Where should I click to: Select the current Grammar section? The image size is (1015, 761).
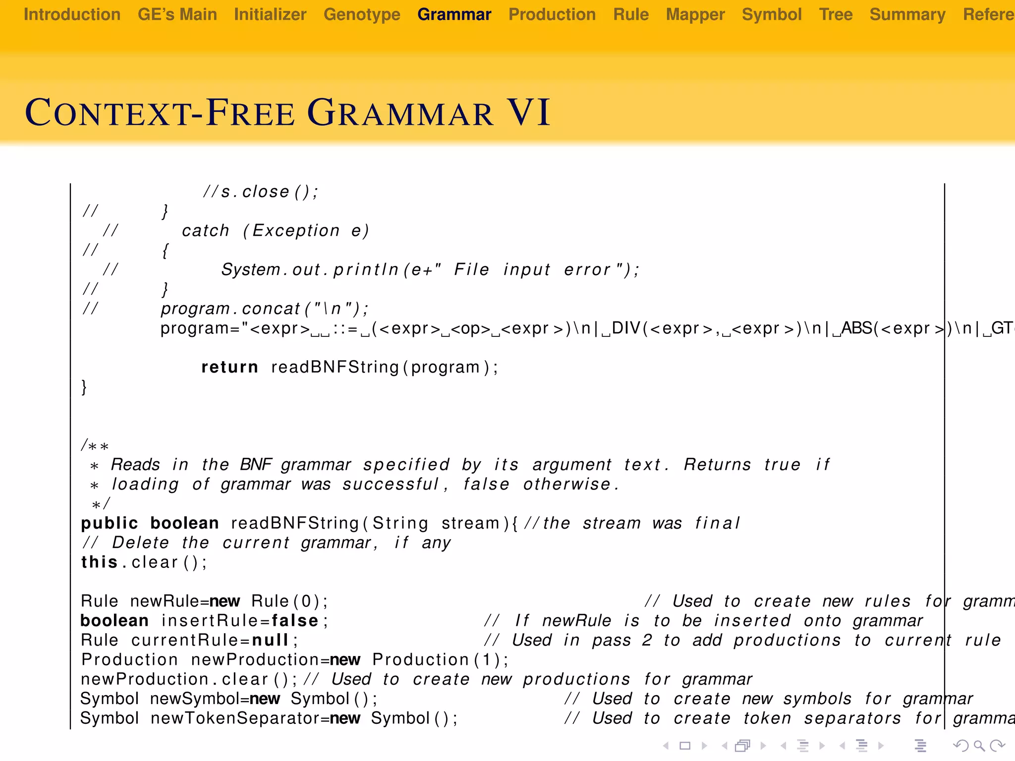pos(454,14)
